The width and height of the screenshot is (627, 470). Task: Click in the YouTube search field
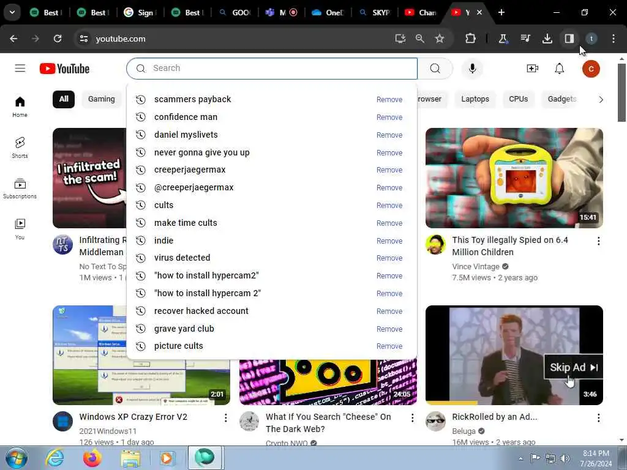tap(272, 69)
